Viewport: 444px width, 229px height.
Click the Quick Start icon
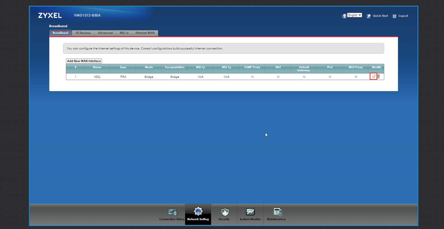[369, 16]
